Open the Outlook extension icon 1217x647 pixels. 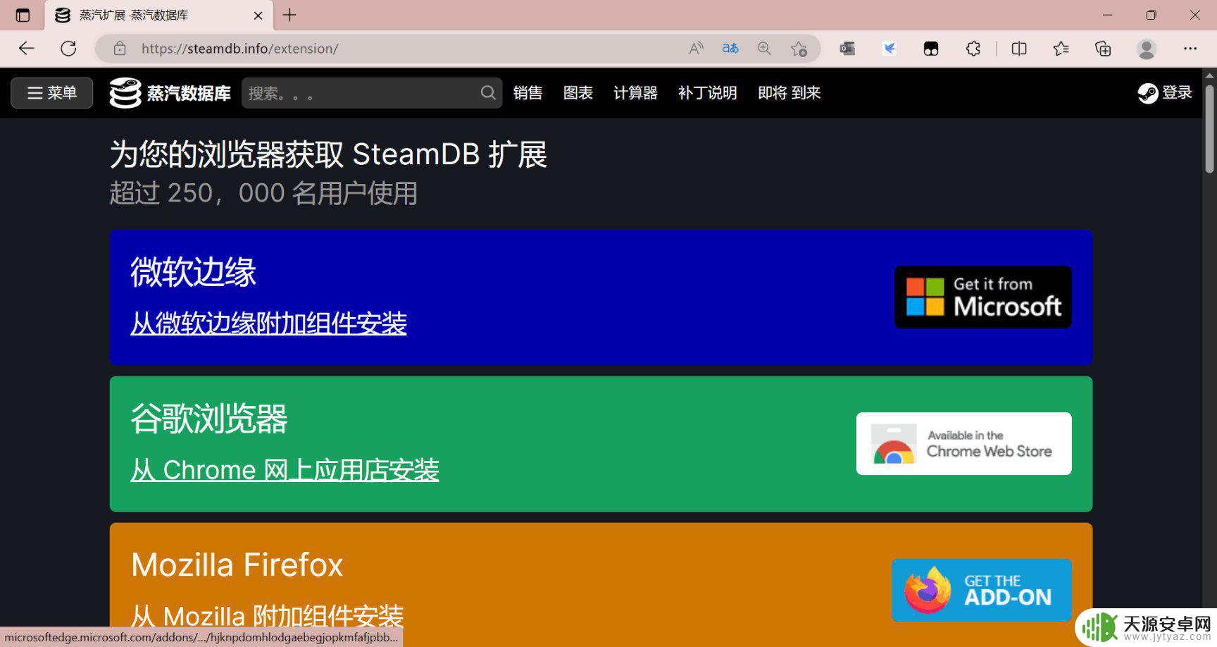pyautogui.click(x=847, y=49)
